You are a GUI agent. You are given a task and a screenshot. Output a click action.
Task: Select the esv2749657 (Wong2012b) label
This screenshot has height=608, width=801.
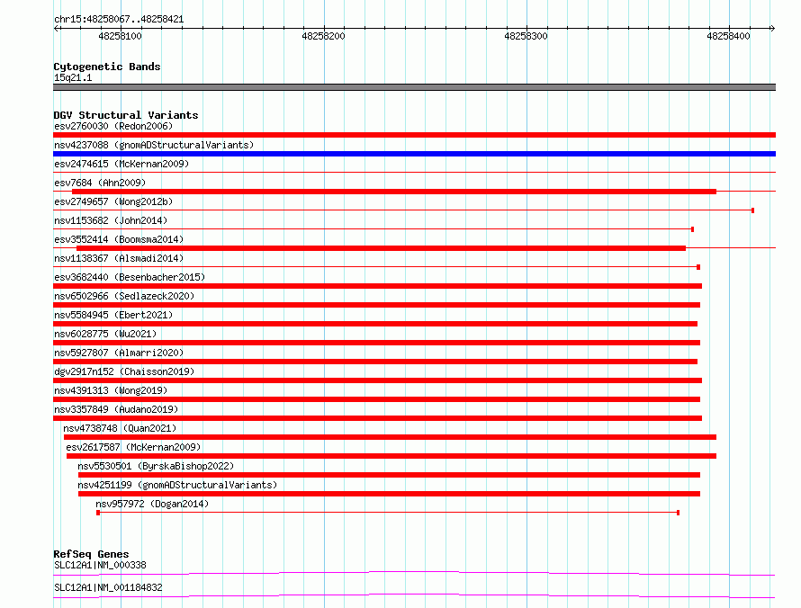tap(113, 201)
